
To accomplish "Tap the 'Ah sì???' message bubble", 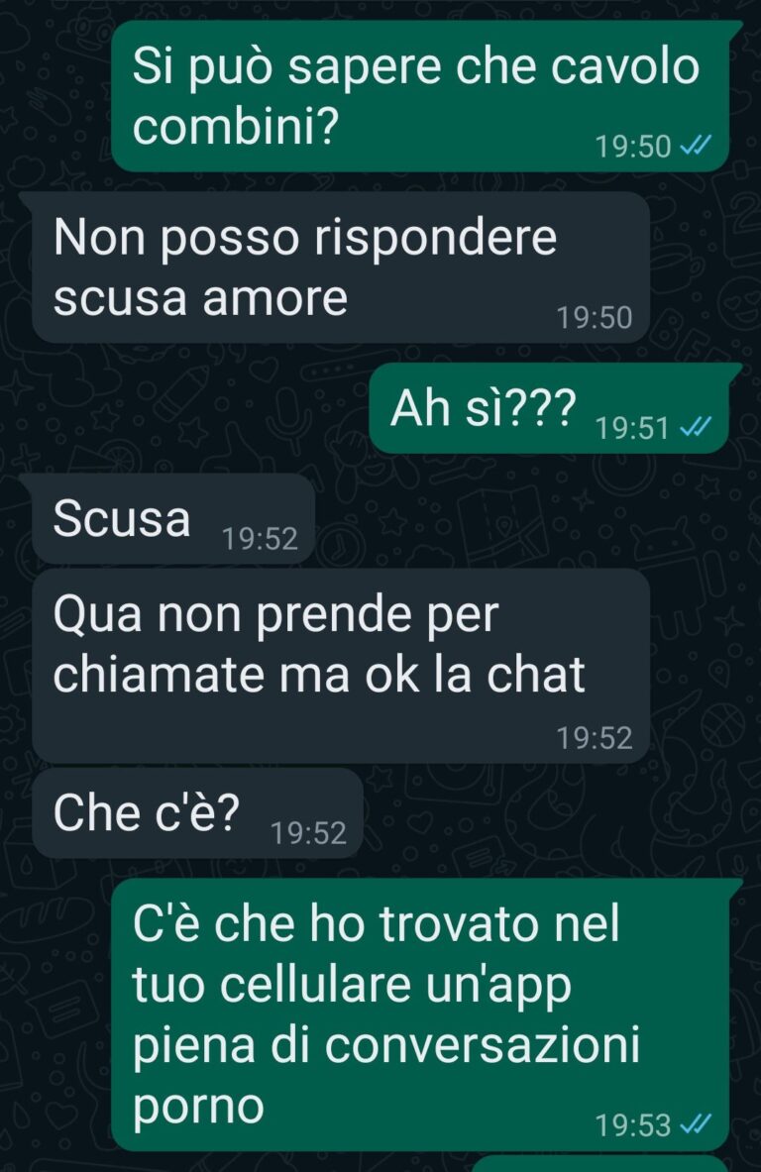I will pos(549,408).
